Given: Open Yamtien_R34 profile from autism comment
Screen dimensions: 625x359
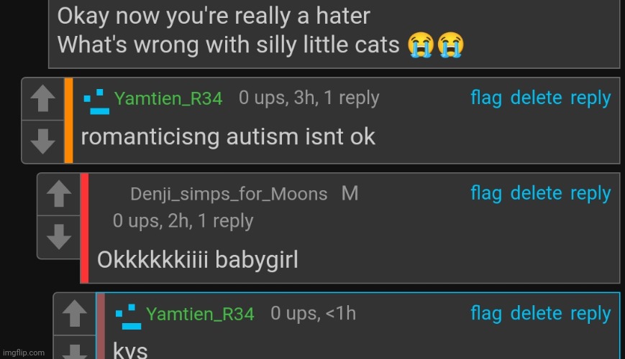Looking at the screenshot, I should coord(168,98).
